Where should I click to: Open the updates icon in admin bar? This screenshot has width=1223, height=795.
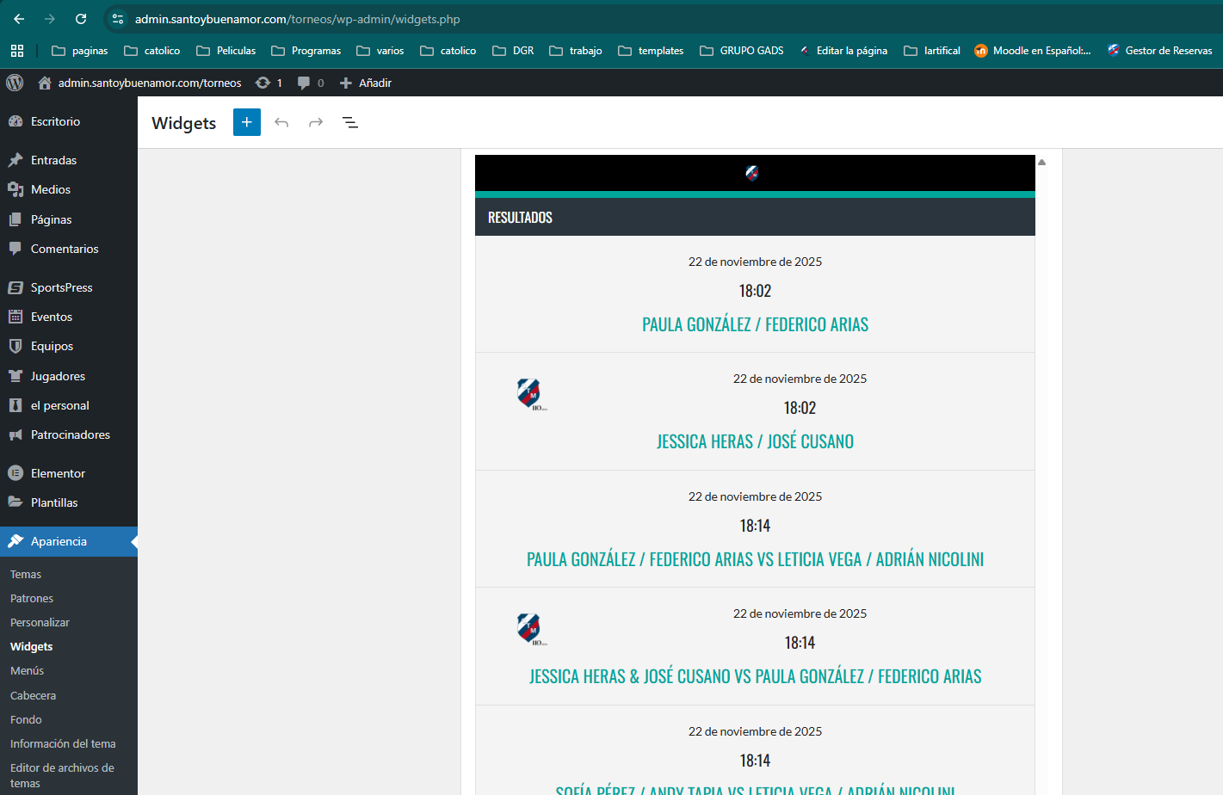pos(269,83)
